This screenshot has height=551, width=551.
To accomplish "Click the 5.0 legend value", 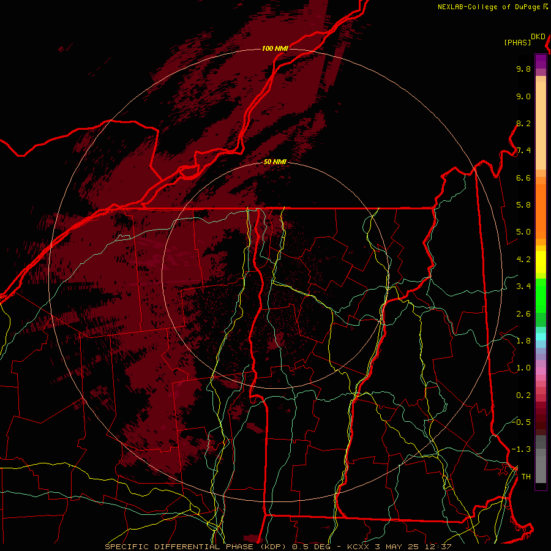I will point(523,232).
